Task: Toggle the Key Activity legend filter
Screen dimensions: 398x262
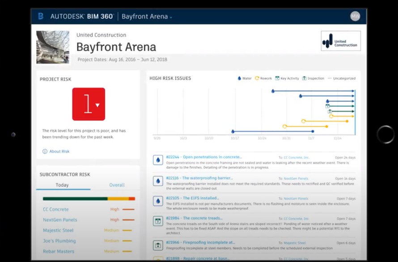Action: [x=287, y=78]
